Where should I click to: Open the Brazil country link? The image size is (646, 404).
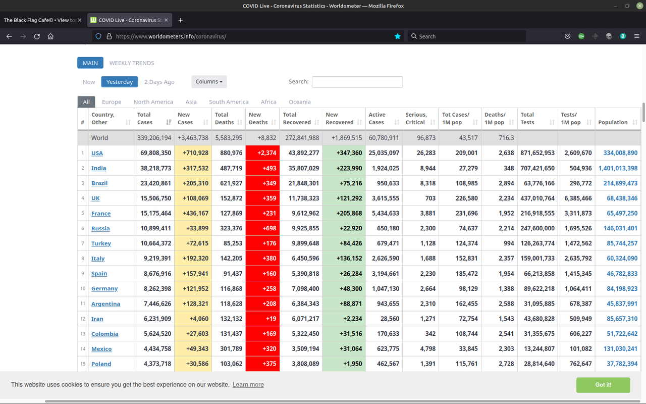[99, 183]
